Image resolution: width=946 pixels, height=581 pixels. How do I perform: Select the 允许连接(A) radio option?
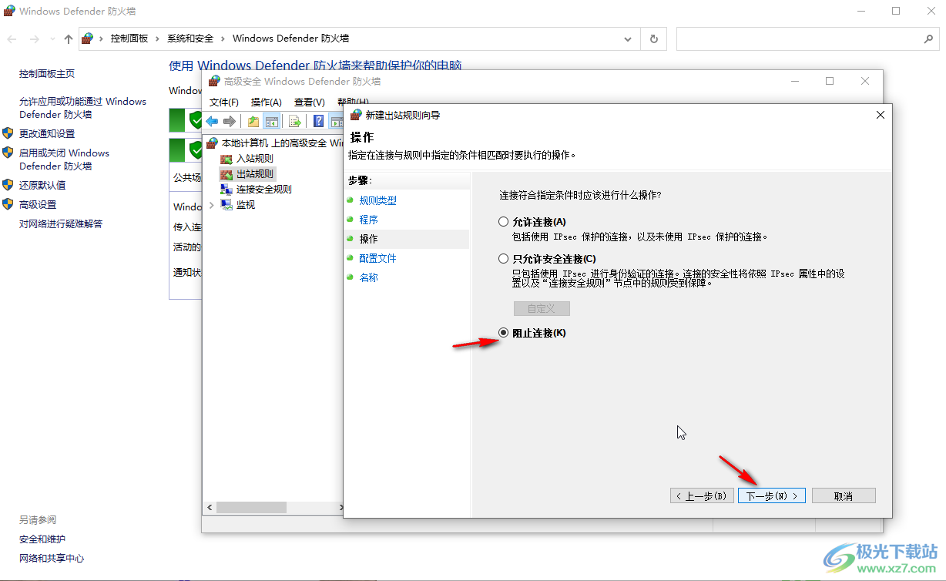504,222
